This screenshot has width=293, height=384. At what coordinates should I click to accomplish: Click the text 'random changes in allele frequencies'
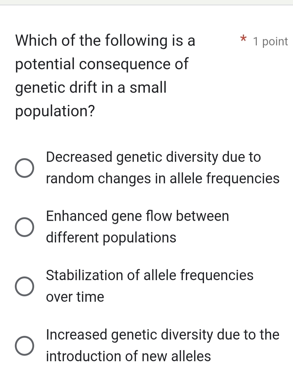[x=162, y=178]
